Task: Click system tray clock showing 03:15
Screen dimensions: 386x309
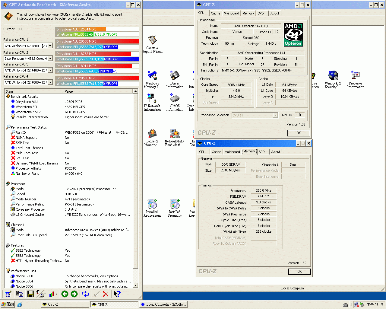Action: point(375,305)
